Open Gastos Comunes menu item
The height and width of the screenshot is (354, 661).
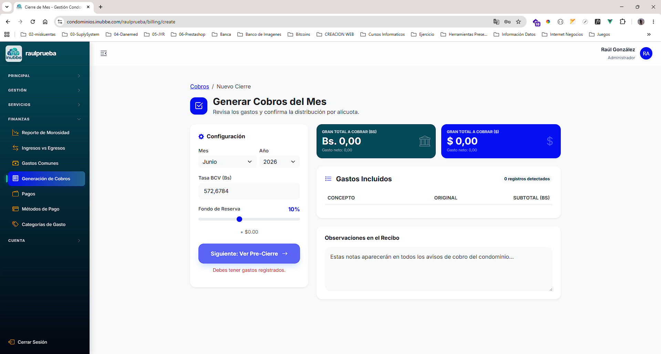[47, 163]
